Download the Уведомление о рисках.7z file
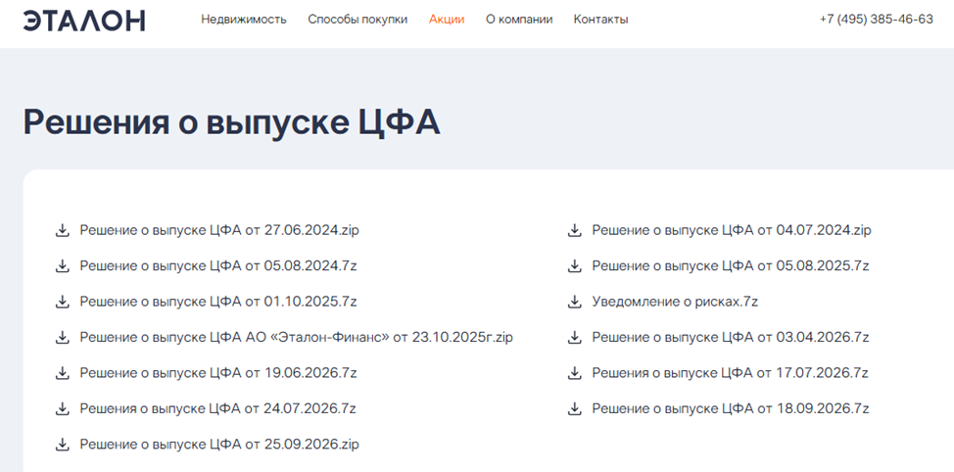Viewport: 954px width, 472px height. [675, 302]
